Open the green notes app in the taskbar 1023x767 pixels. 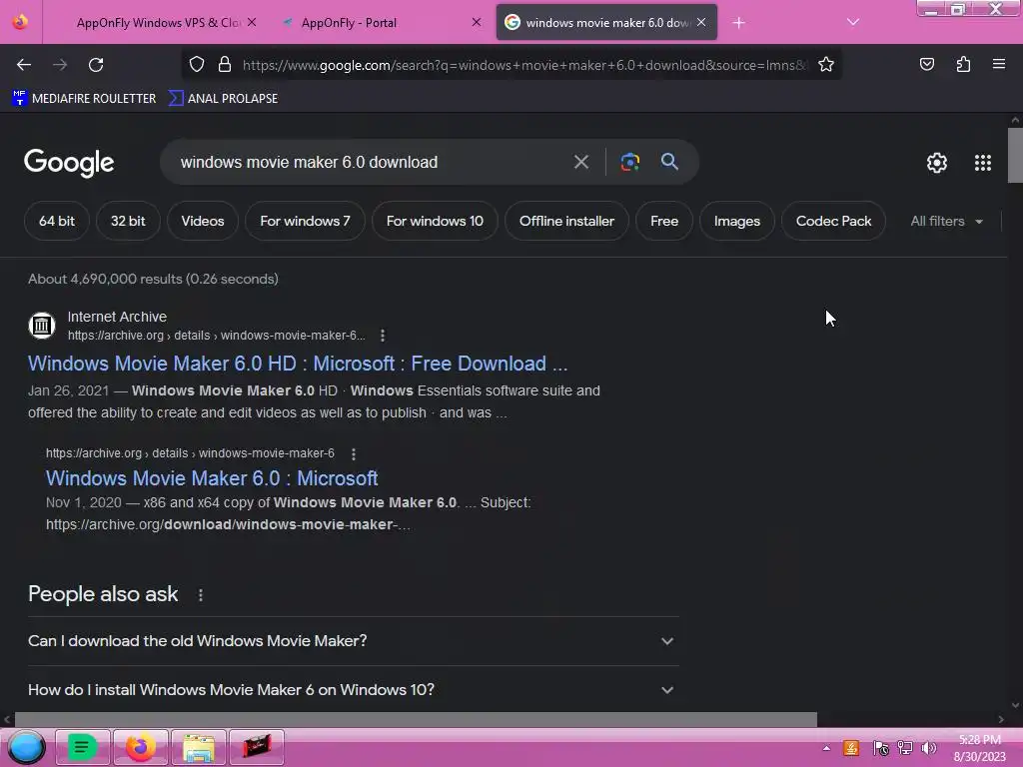[x=82, y=747]
